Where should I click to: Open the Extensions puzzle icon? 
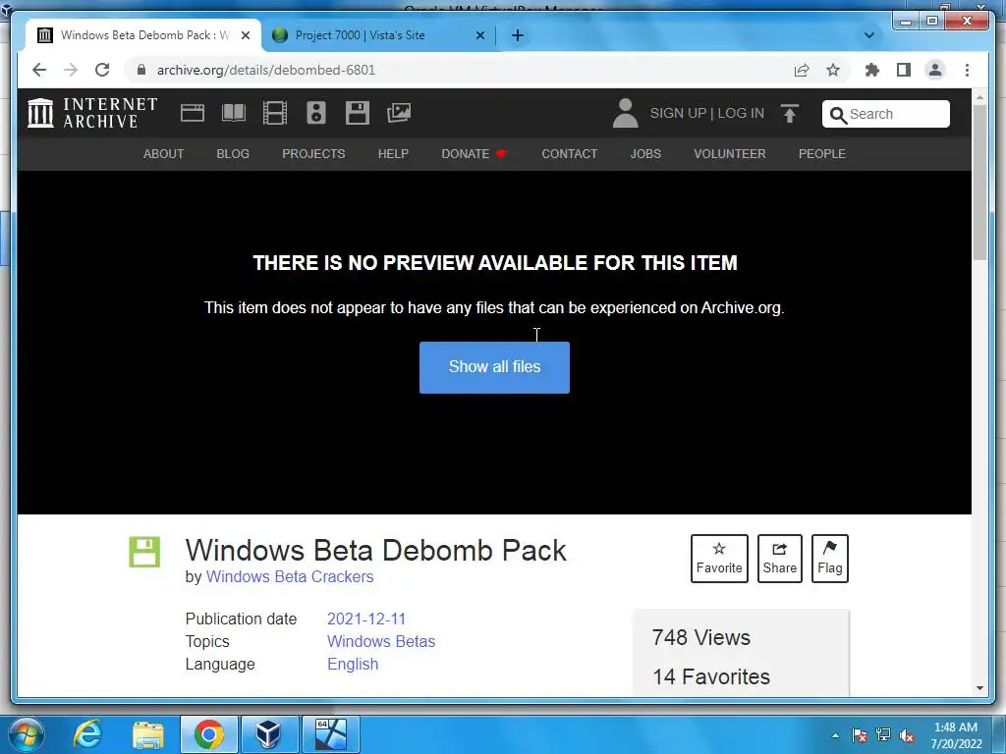point(872,70)
